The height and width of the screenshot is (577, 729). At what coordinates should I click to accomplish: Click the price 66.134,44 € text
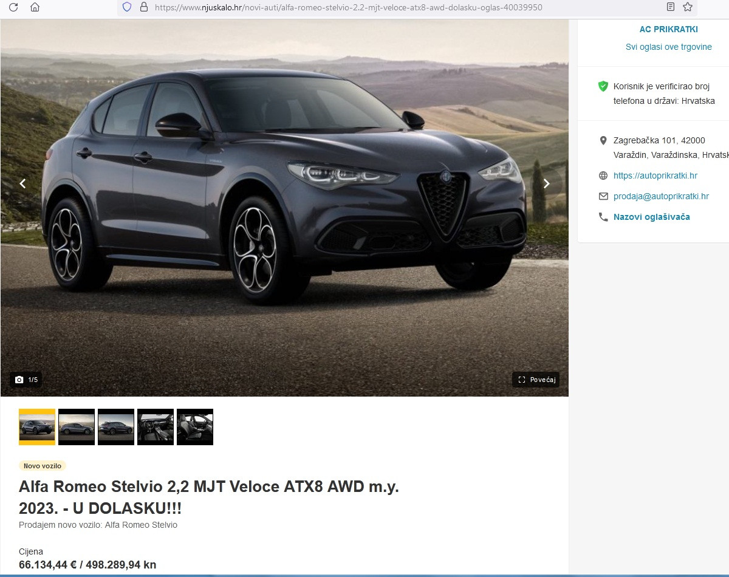[x=47, y=565]
